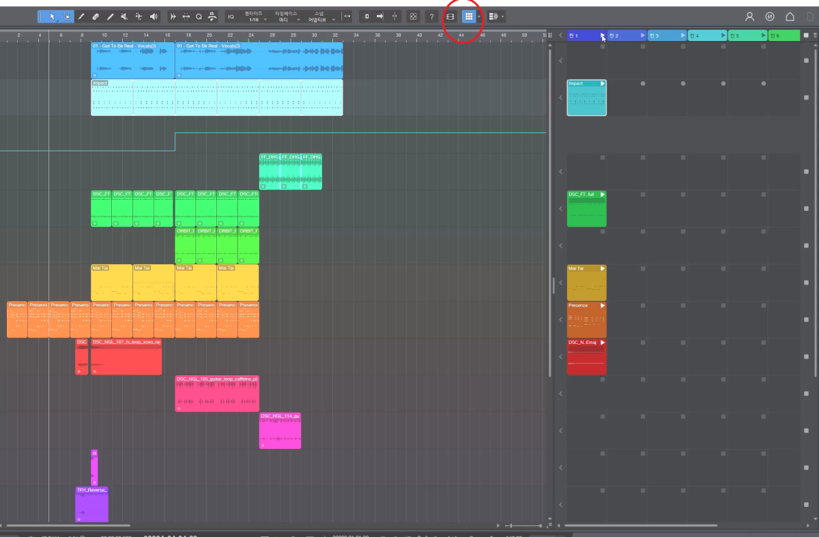The image size is (819, 537).
Task: Click chevron left of scene 1 tab
Action: (560, 35)
